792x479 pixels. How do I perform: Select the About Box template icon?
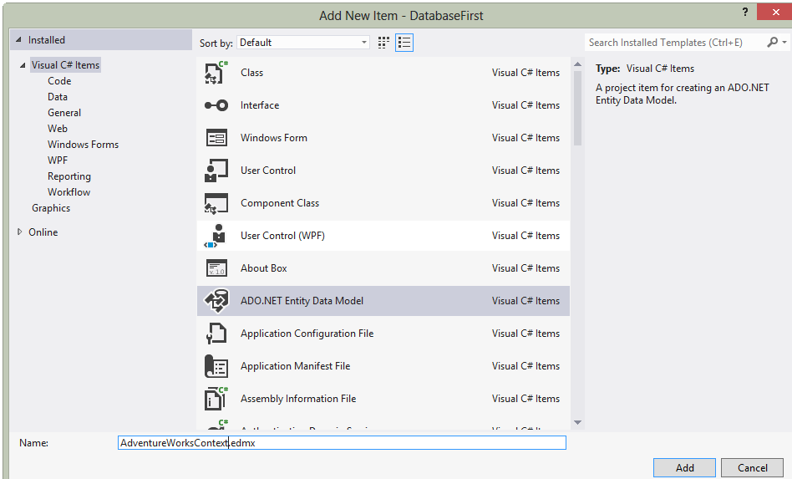tap(216, 268)
